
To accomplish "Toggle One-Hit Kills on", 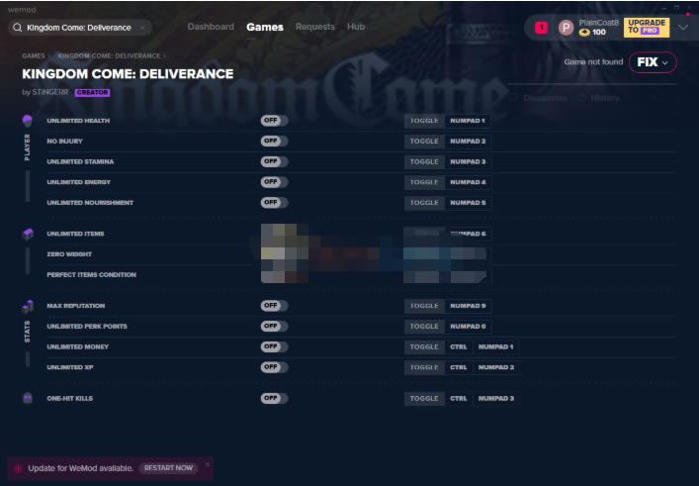I will (274, 398).
